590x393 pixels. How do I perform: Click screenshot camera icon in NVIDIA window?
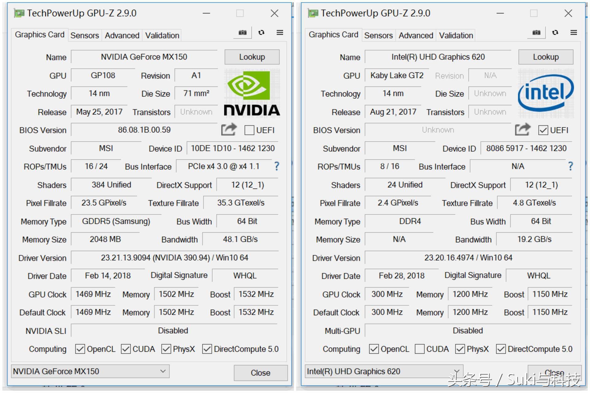pos(242,33)
